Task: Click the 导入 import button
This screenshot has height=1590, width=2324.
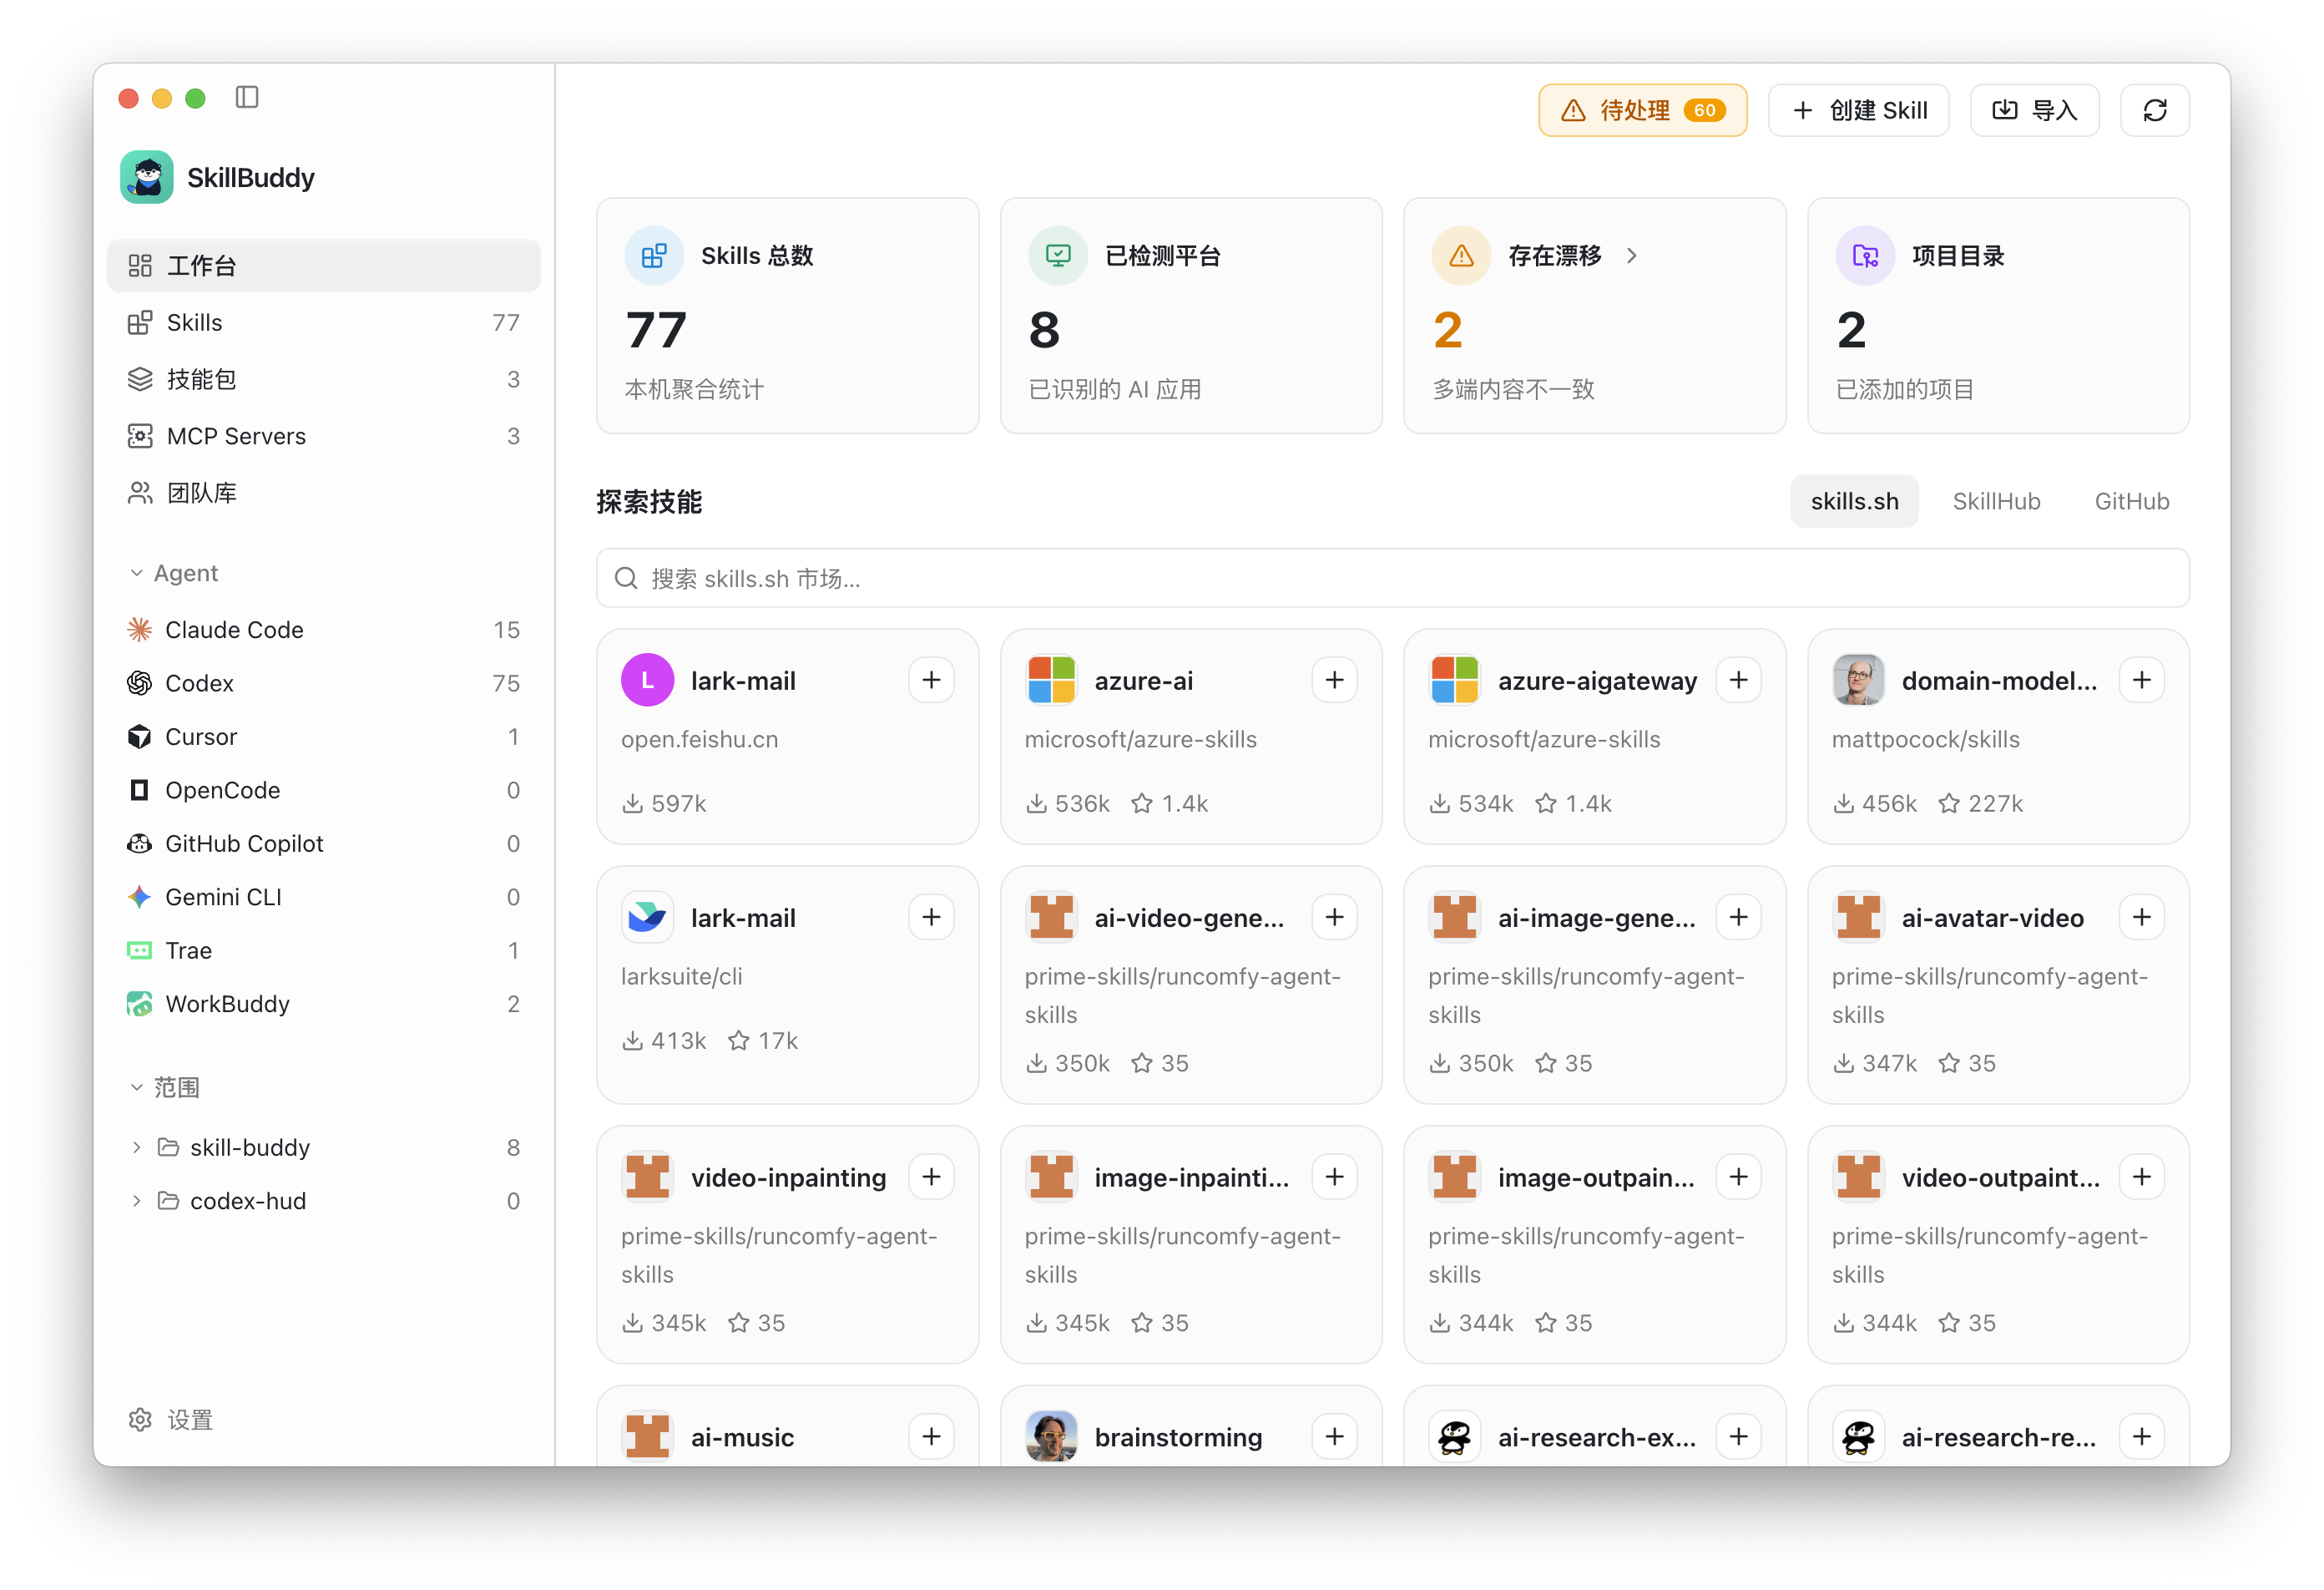Action: (x=2034, y=110)
